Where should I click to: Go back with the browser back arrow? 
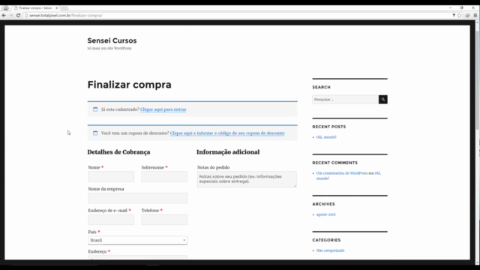coord(4,15)
